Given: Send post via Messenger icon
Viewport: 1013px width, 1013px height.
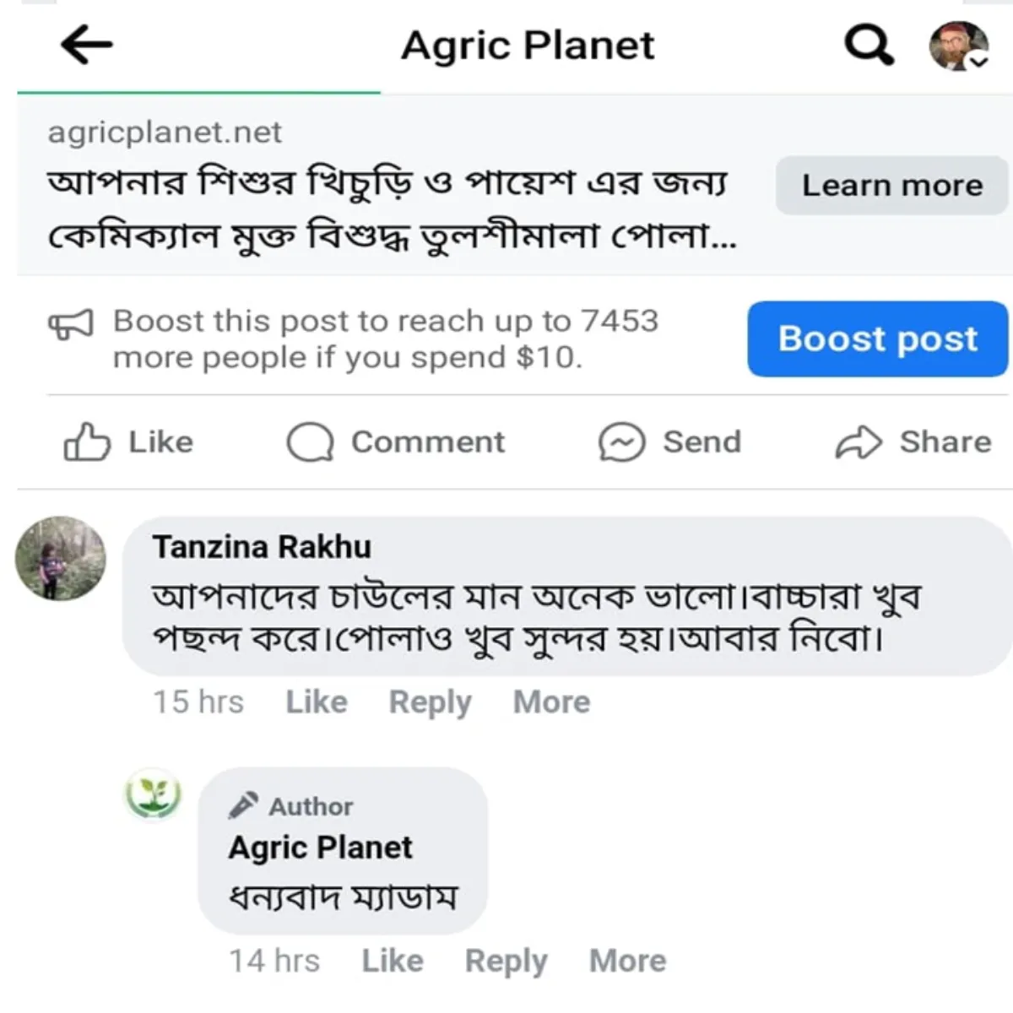Looking at the screenshot, I should (621, 442).
